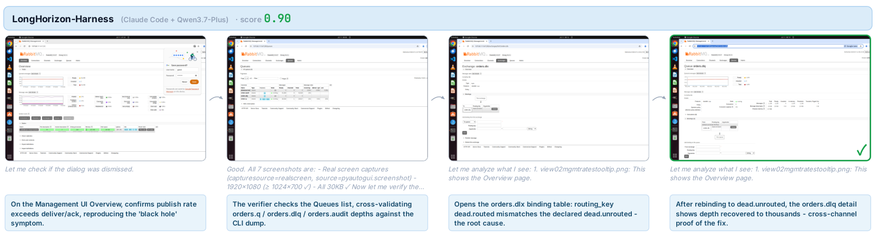
Task: Open Chrome in the orders.dlq screenshot dock
Action: (675, 43)
